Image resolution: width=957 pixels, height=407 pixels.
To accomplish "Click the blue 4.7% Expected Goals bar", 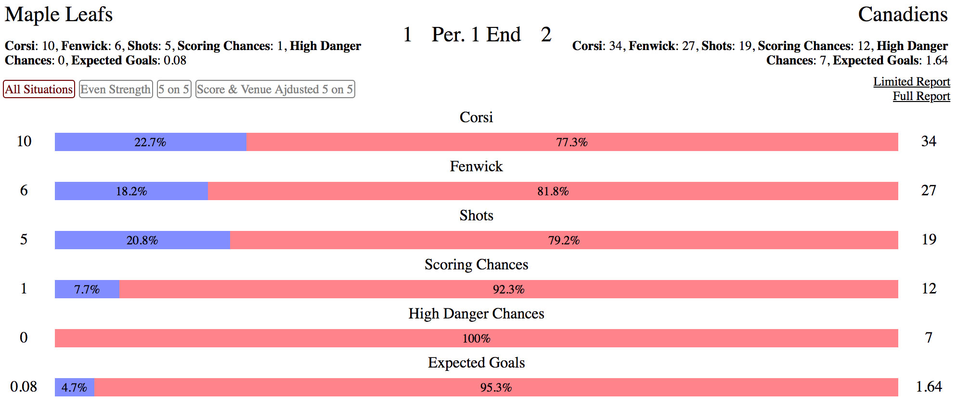I will 74,387.
